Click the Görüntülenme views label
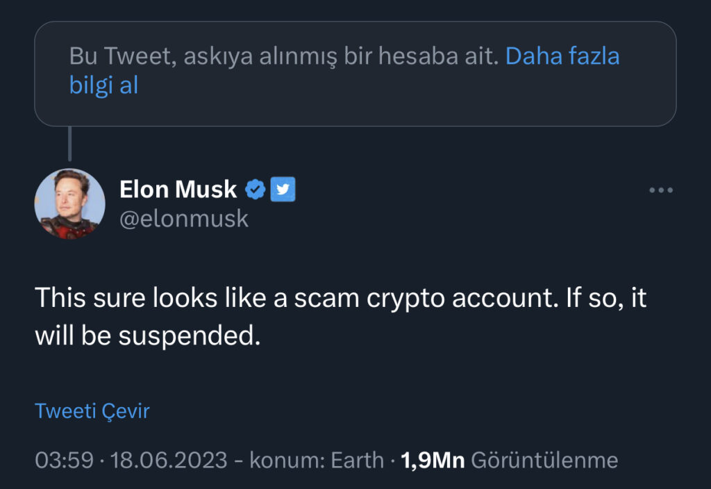The image size is (711, 489). pos(544,460)
